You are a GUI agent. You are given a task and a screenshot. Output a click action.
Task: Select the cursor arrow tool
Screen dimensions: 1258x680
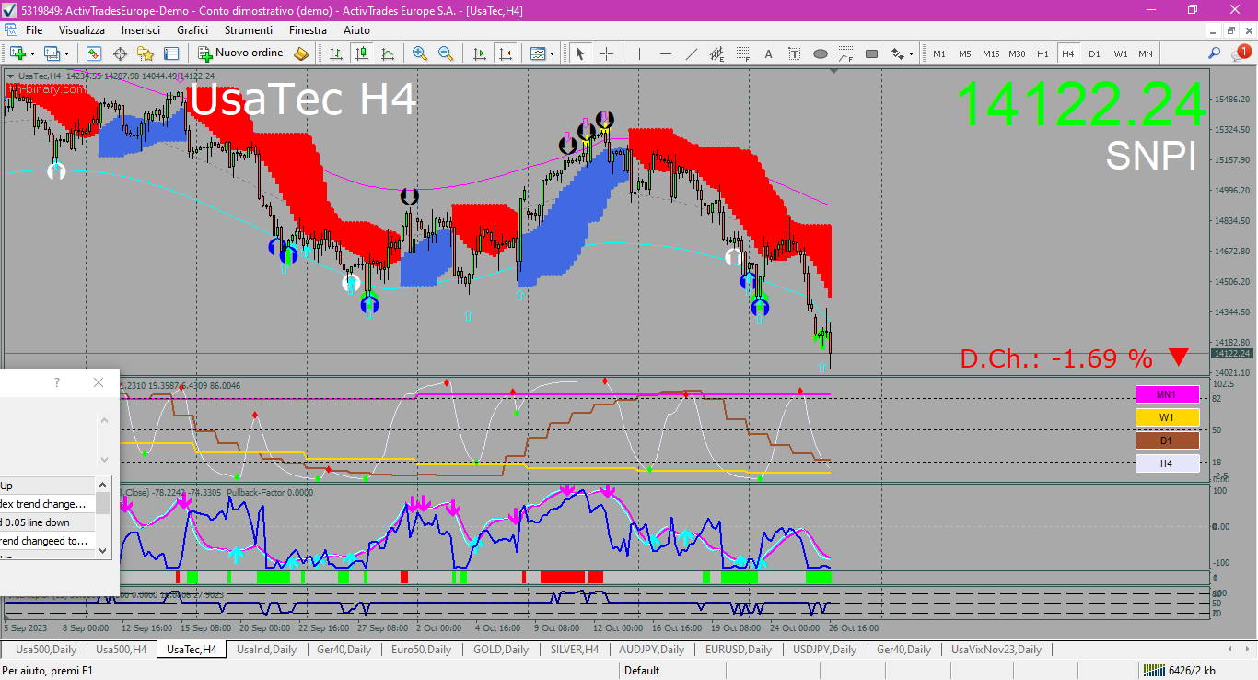pos(580,53)
